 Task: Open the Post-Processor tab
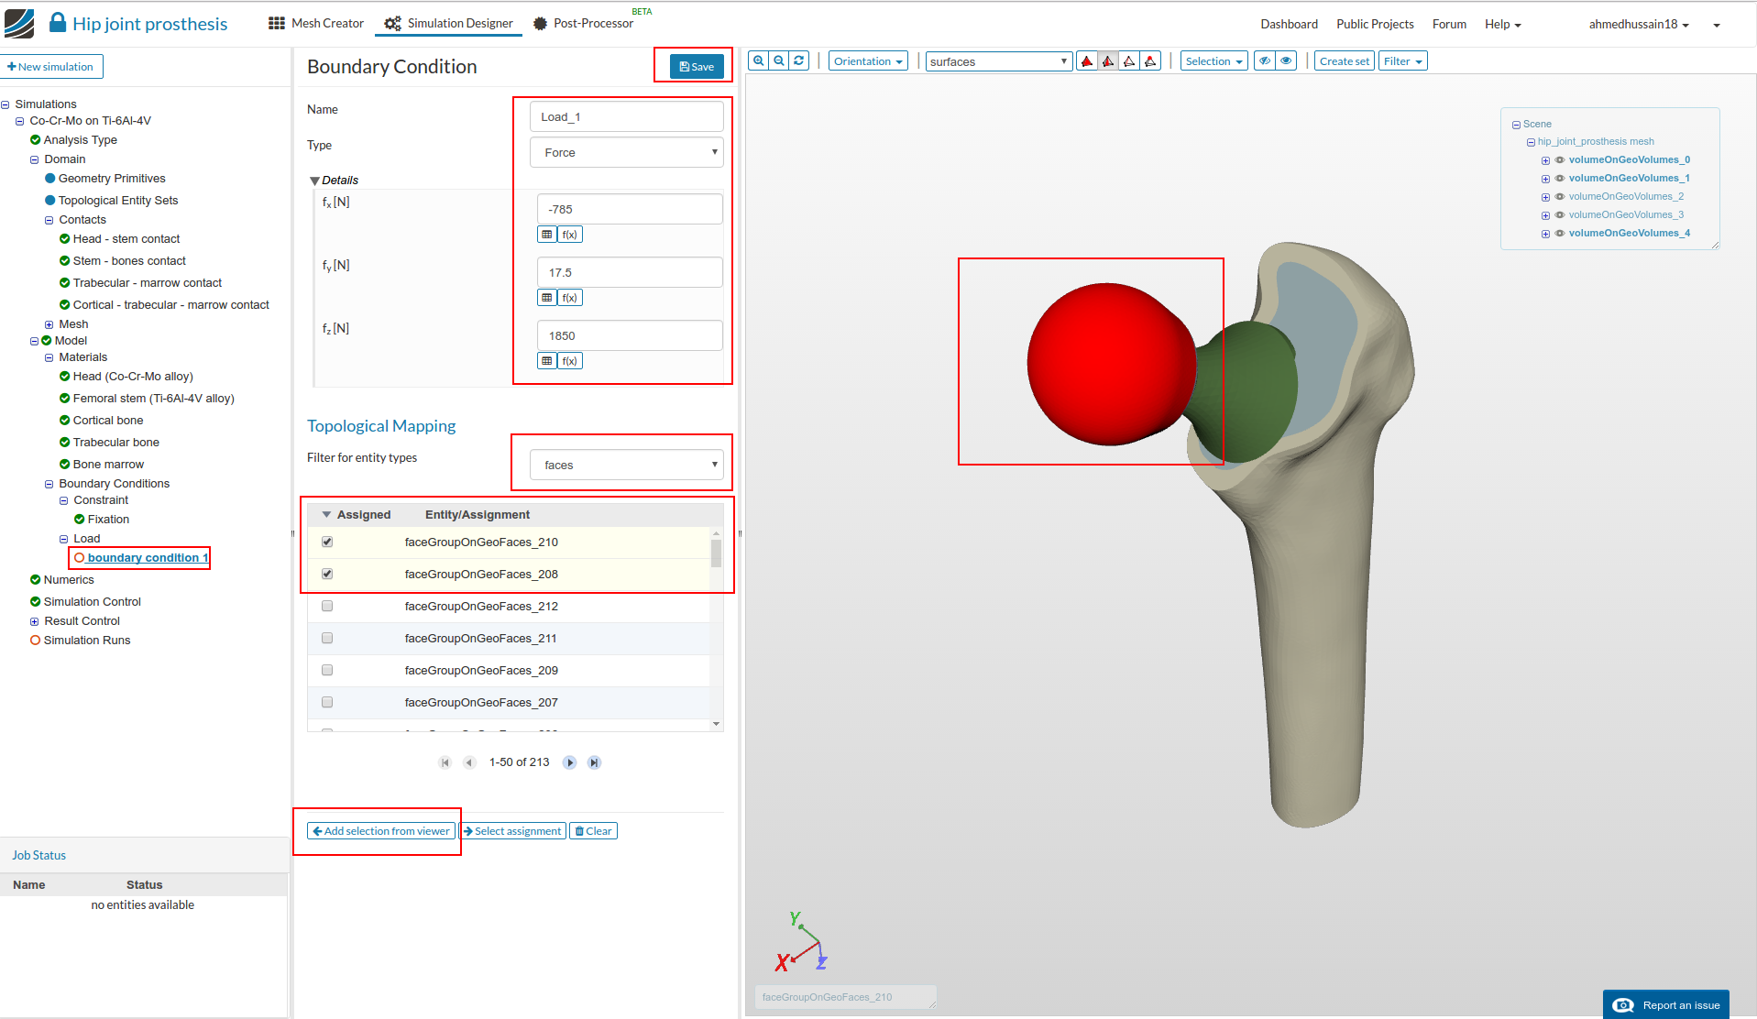[x=583, y=24]
